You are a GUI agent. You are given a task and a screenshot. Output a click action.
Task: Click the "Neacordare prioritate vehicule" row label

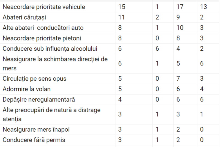44,7
